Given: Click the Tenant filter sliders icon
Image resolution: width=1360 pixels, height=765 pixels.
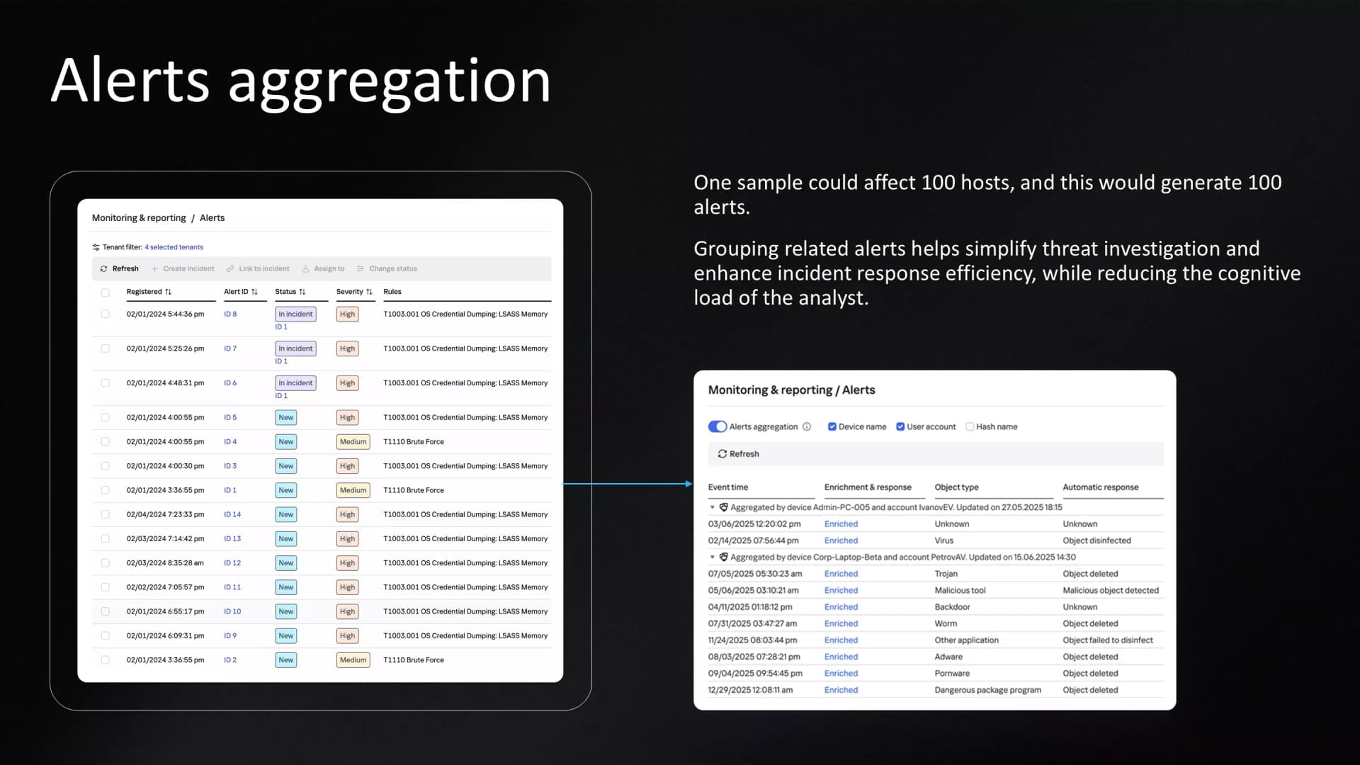Looking at the screenshot, I should click(x=96, y=247).
